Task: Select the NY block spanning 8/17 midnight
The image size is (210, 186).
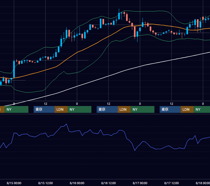Action: coord(142,109)
